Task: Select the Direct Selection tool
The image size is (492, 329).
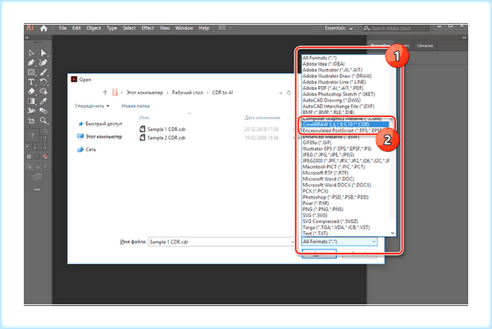Action: pyautogui.click(x=43, y=53)
